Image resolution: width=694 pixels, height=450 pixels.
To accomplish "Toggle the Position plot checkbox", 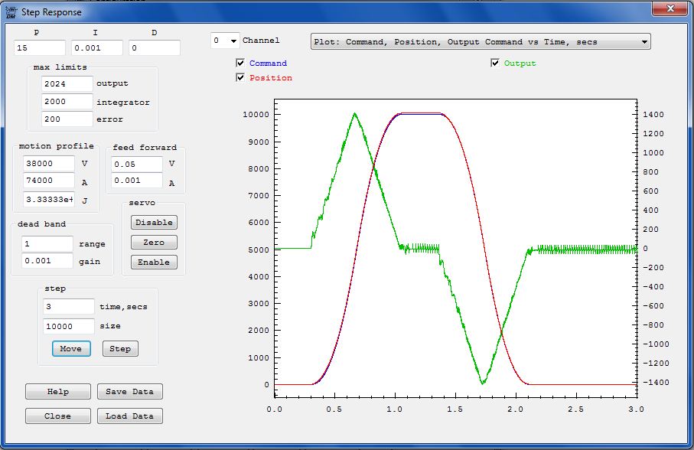I will [x=240, y=77].
